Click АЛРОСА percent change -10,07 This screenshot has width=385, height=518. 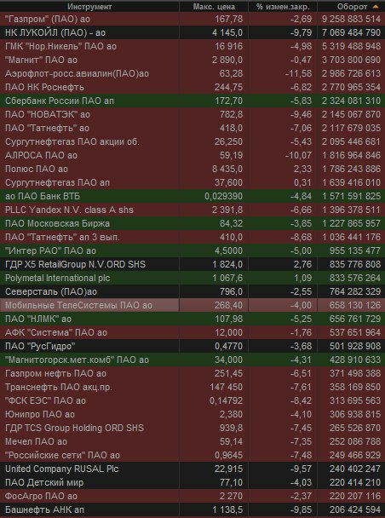pyautogui.click(x=298, y=155)
